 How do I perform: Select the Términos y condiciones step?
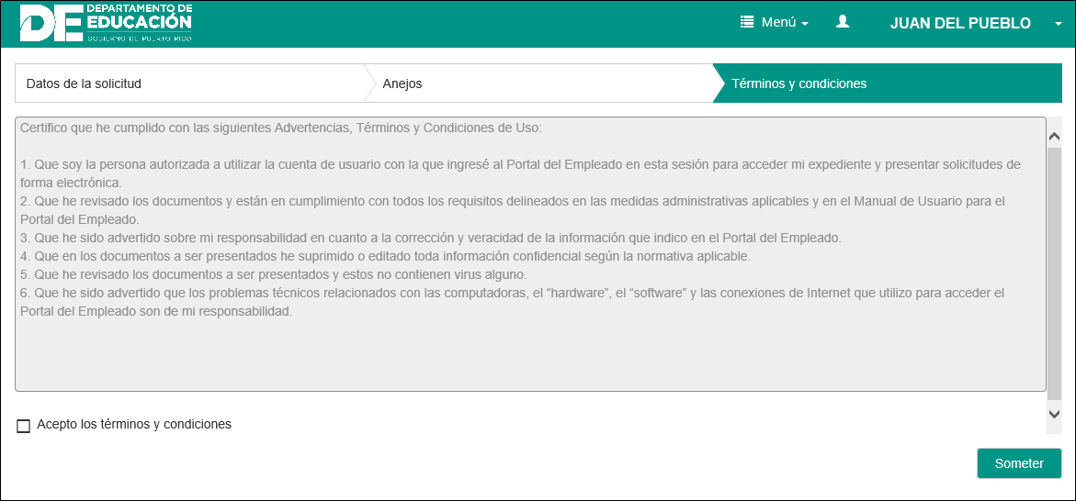tap(799, 83)
